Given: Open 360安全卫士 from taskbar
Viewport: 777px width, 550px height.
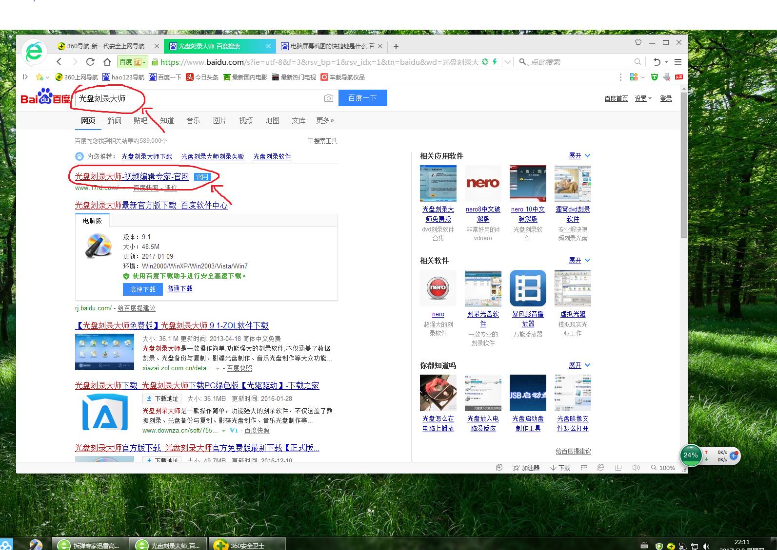Looking at the screenshot, I should coord(247,545).
